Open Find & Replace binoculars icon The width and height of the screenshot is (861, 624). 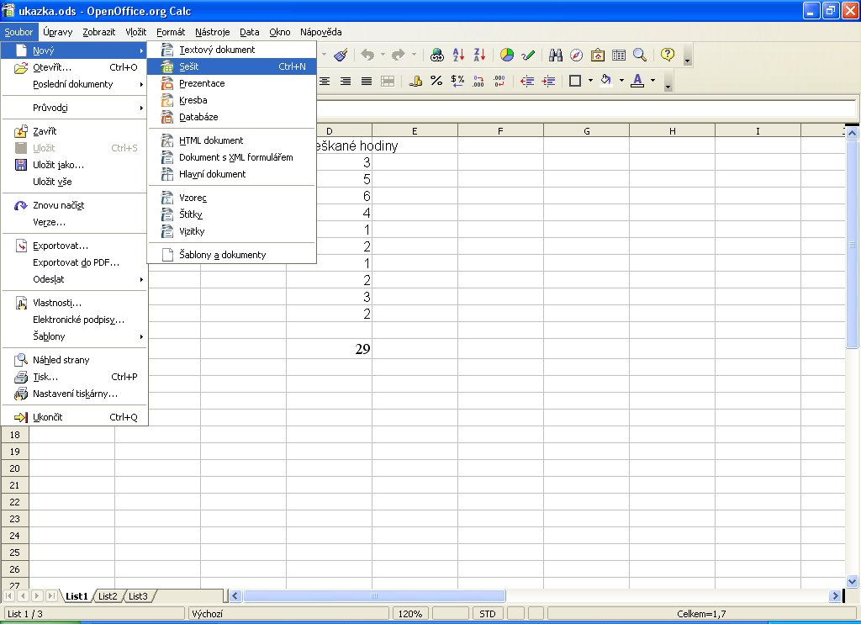[x=556, y=55]
